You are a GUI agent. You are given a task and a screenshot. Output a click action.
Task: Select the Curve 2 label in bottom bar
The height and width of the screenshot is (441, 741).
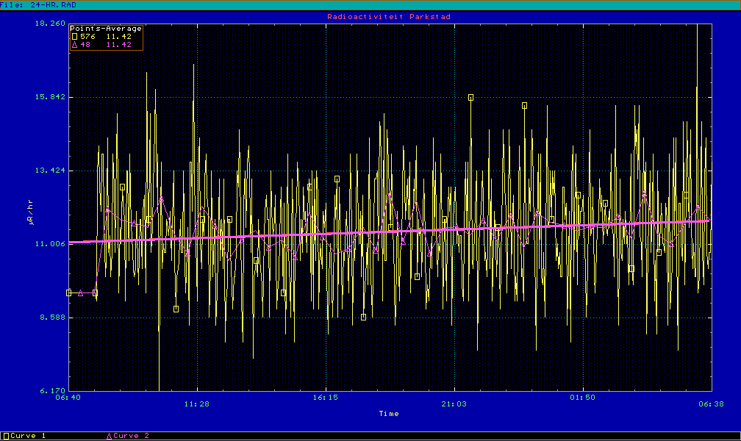point(132,436)
